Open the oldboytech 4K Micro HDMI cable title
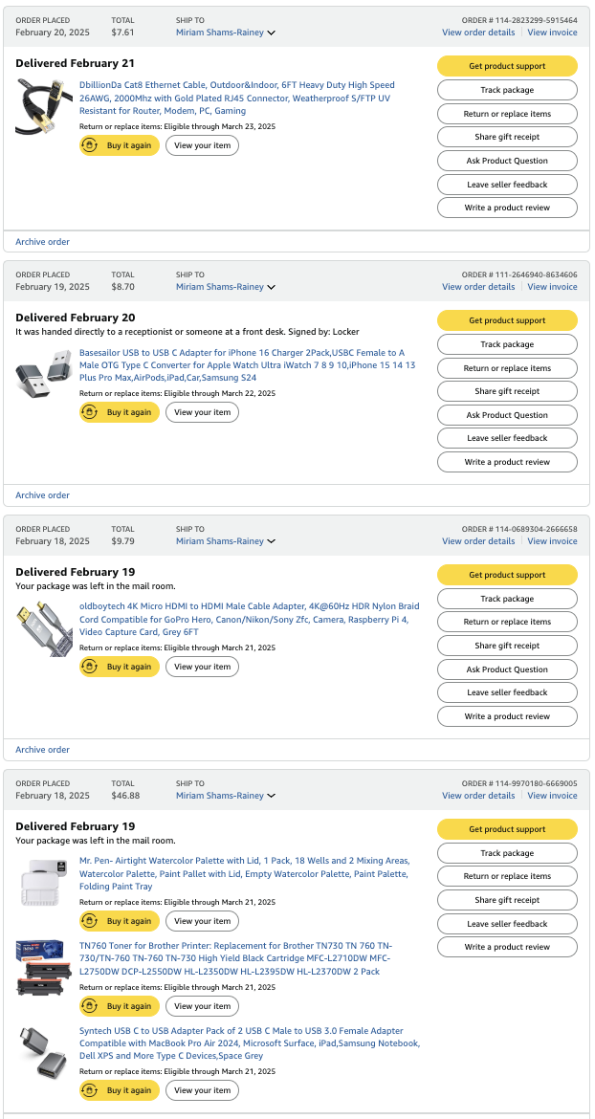 click(x=249, y=620)
